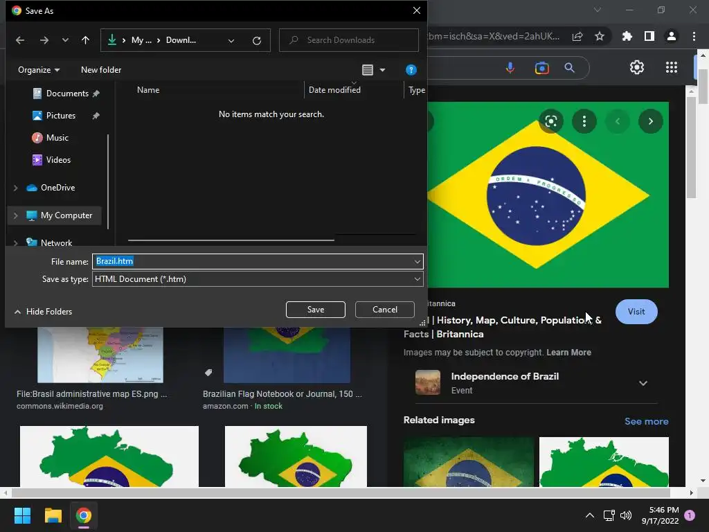Open the Save as type dropdown
This screenshot has width=709, height=532.
pos(258,279)
